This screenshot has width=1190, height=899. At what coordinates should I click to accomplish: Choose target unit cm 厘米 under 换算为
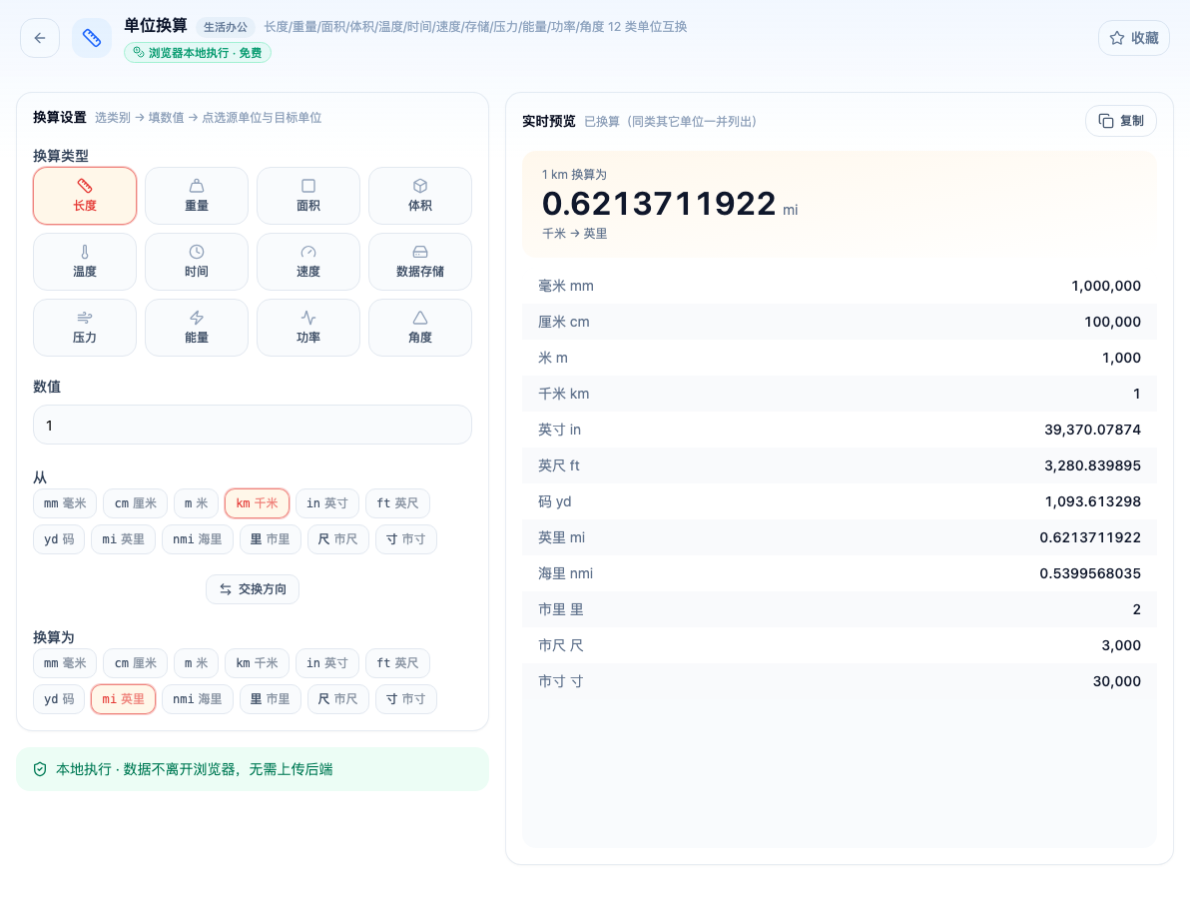click(135, 663)
